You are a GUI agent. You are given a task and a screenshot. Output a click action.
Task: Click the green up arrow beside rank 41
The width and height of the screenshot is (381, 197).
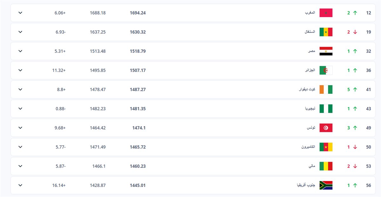[355, 90]
